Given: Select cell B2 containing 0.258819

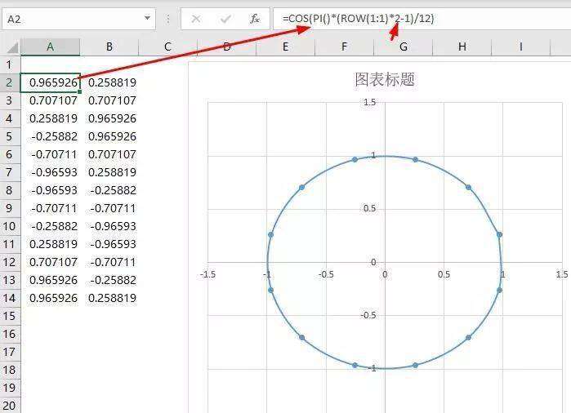Looking at the screenshot, I should point(109,82).
